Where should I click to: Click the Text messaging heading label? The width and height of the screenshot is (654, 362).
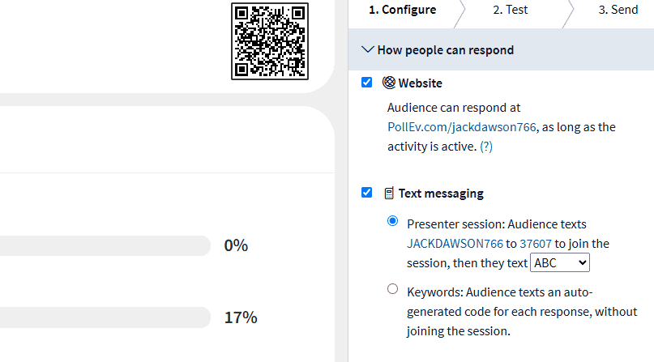click(x=441, y=194)
